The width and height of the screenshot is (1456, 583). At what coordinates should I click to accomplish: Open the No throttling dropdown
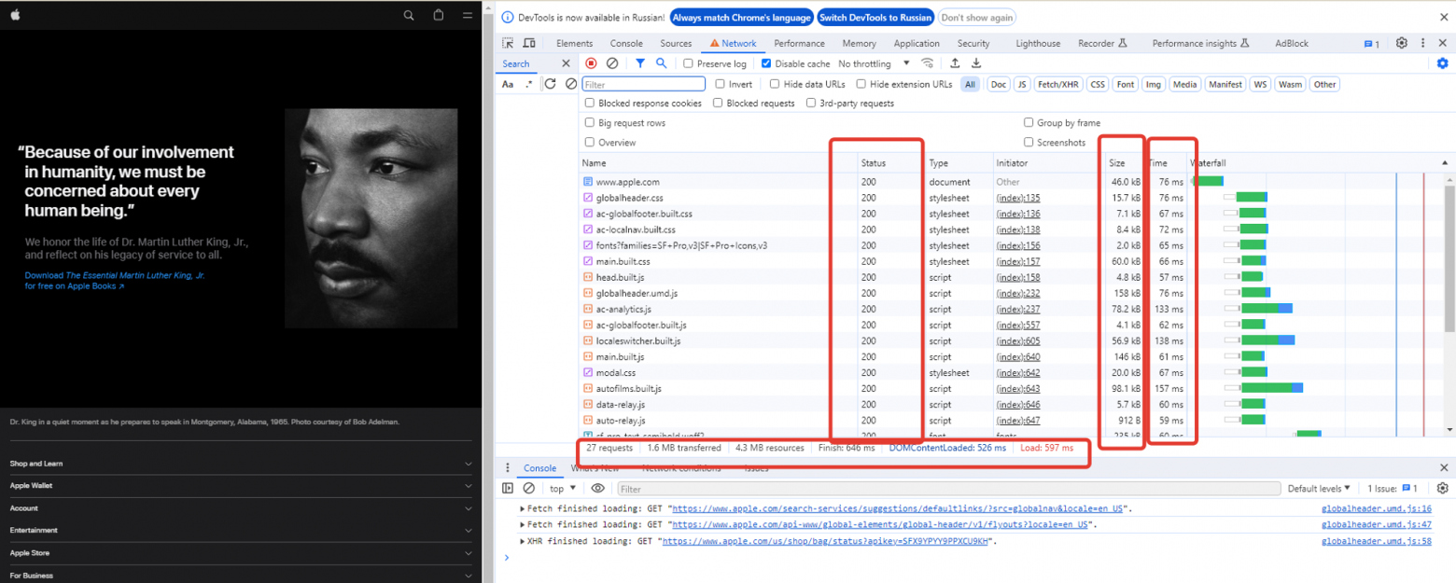coord(865,62)
